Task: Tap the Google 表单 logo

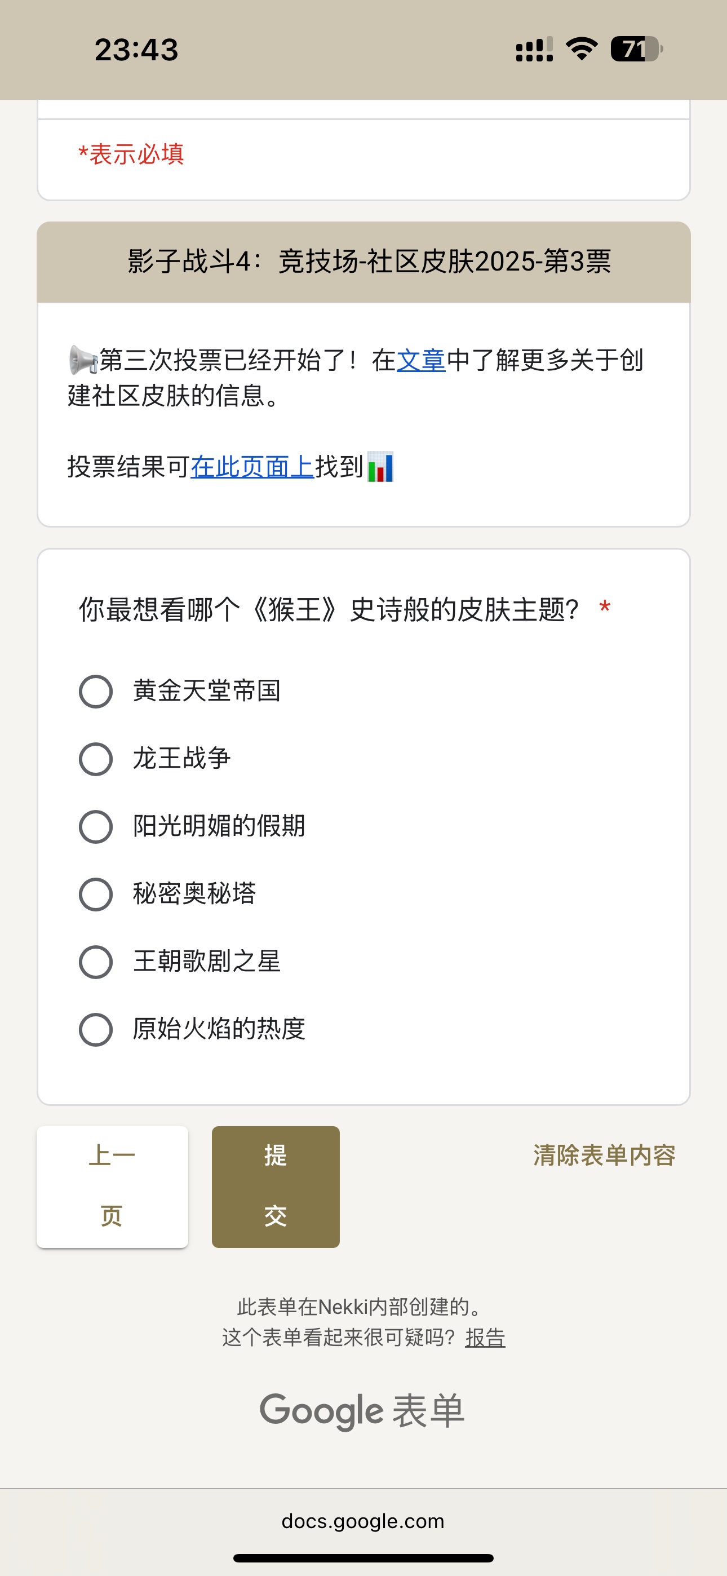Action: [x=362, y=1411]
